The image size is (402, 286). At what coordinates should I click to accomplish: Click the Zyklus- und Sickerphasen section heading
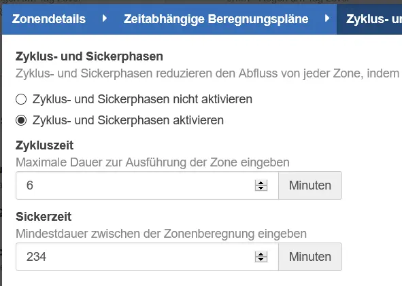coord(89,56)
